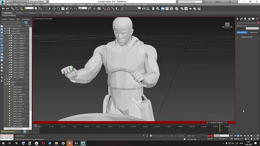
Task: Toggle Spinner Snap
Action: (x=117, y=9)
